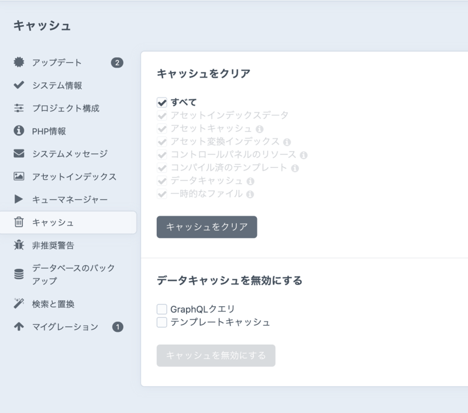Image resolution: width=468 pixels, height=413 pixels.
Task: Enable the GraphQLクエリ checkbox
Action: (162, 309)
